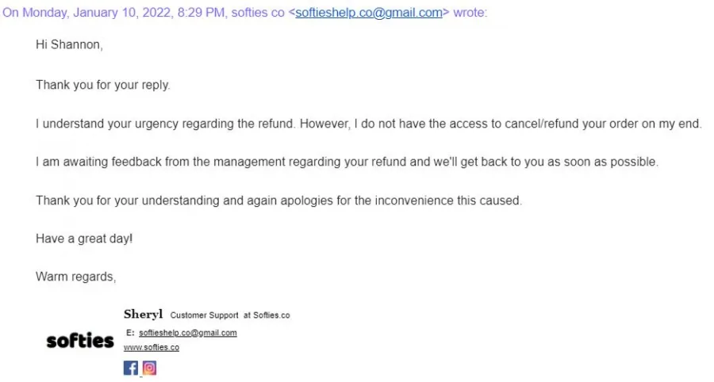This screenshot has width=714, height=382.
Task: Open the Instagram icon in the signature
Action: pos(149,368)
